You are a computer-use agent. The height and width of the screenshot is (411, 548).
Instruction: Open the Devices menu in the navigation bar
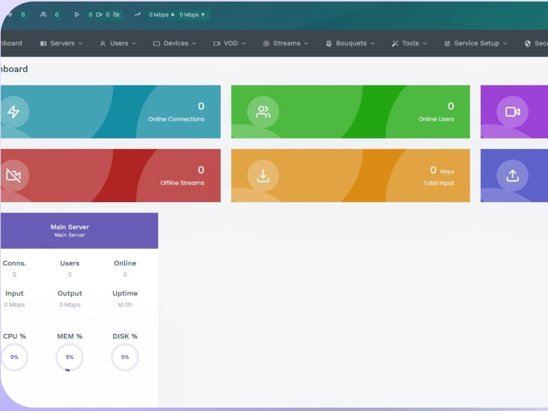click(x=174, y=43)
